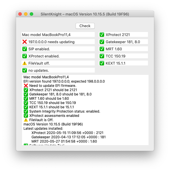Click green checkmark next to SIP enabled
Screen dimensions: 170x172
tap(25, 49)
